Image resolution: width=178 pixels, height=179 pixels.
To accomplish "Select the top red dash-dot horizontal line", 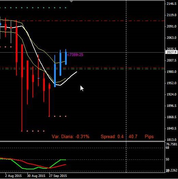I will [82, 21].
